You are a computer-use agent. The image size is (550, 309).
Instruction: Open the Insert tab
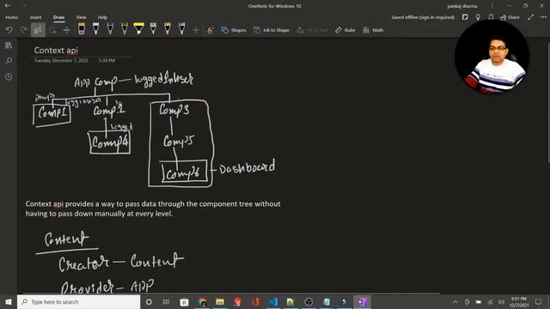pyautogui.click(x=35, y=17)
